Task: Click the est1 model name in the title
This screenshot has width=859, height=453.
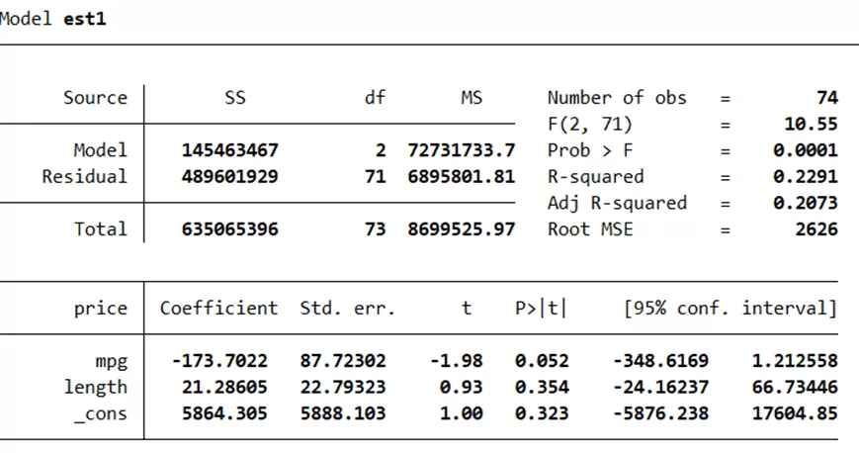Action: tap(84, 19)
